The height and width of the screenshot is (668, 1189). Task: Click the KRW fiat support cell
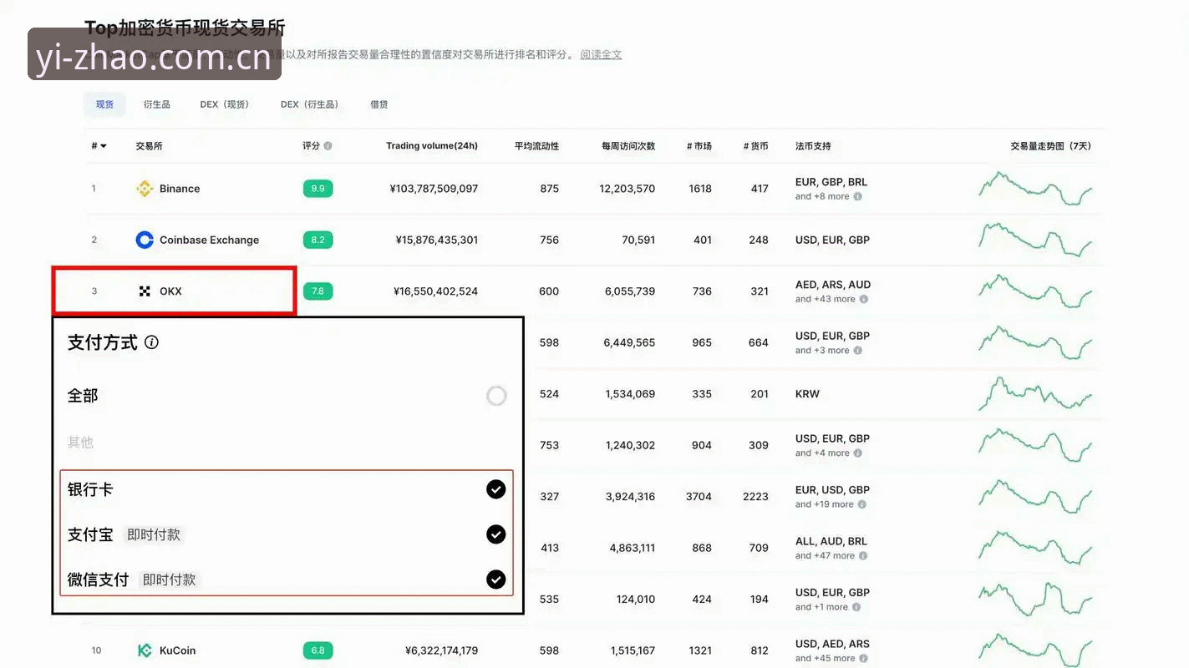tap(807, 394)
